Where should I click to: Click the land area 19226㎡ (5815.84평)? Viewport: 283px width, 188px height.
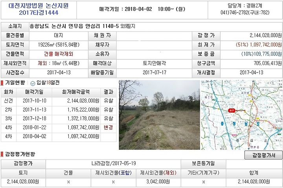pos(59,45)
